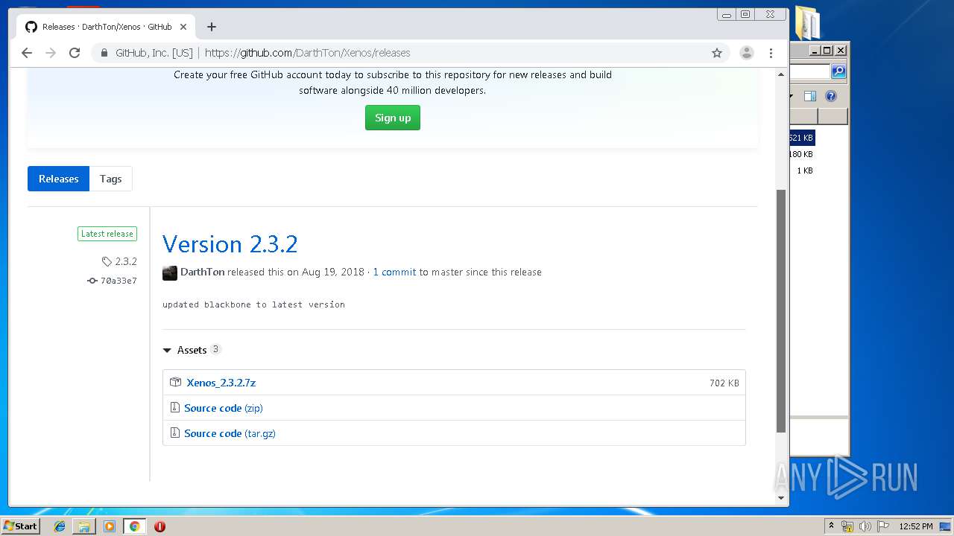Open the Version 2.3.2 release title

(x=230, y=244)
